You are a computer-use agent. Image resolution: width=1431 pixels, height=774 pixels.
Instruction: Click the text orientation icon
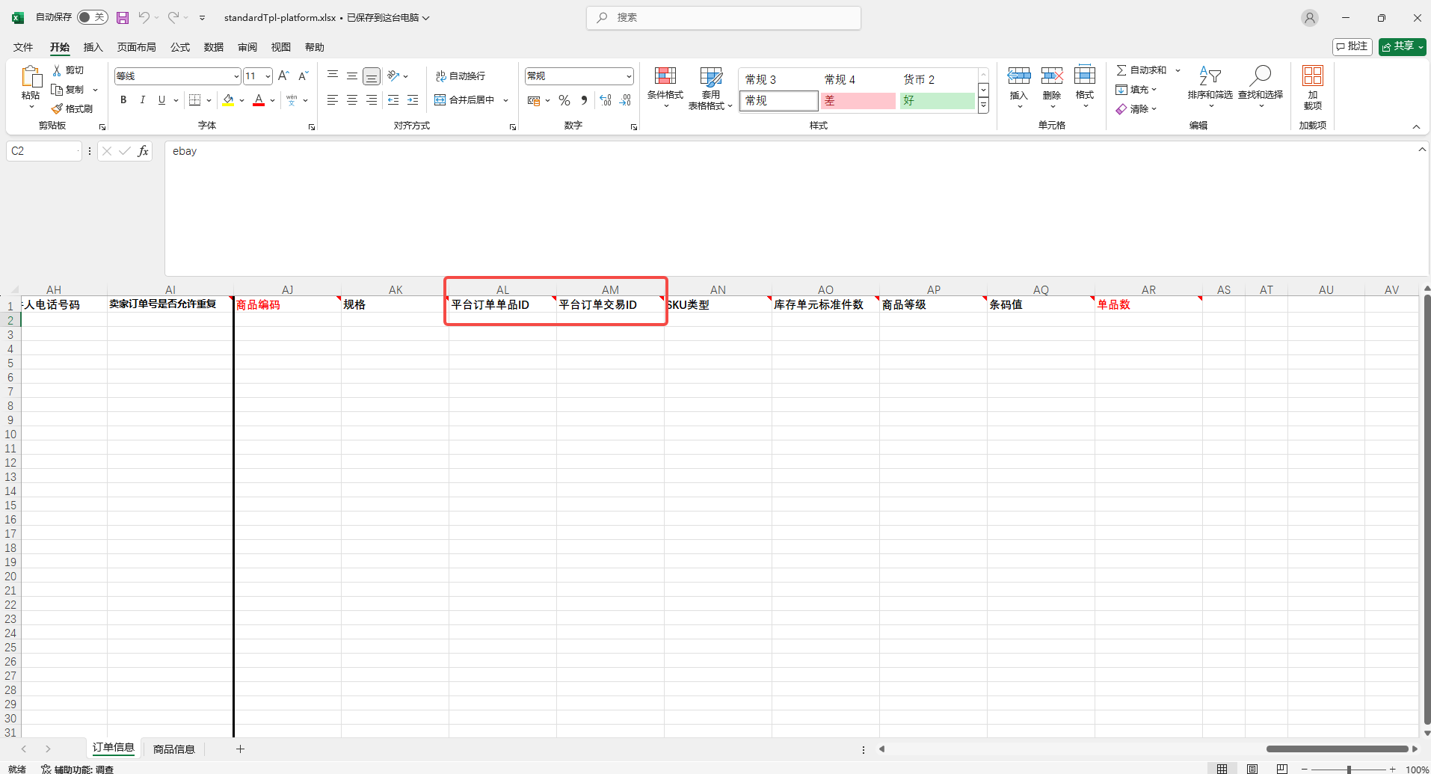point(393,76)
